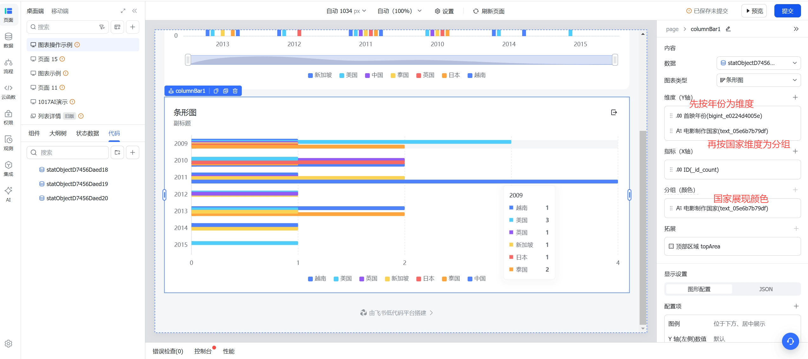This screenshot has height=359, width=808.
Task: Delete the columnBar1 component
Action: 235,91
